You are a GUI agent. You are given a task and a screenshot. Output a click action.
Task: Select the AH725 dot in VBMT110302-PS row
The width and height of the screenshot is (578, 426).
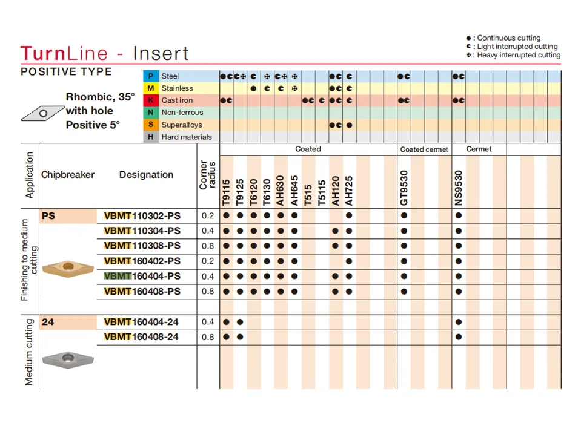tap(349, 215)
